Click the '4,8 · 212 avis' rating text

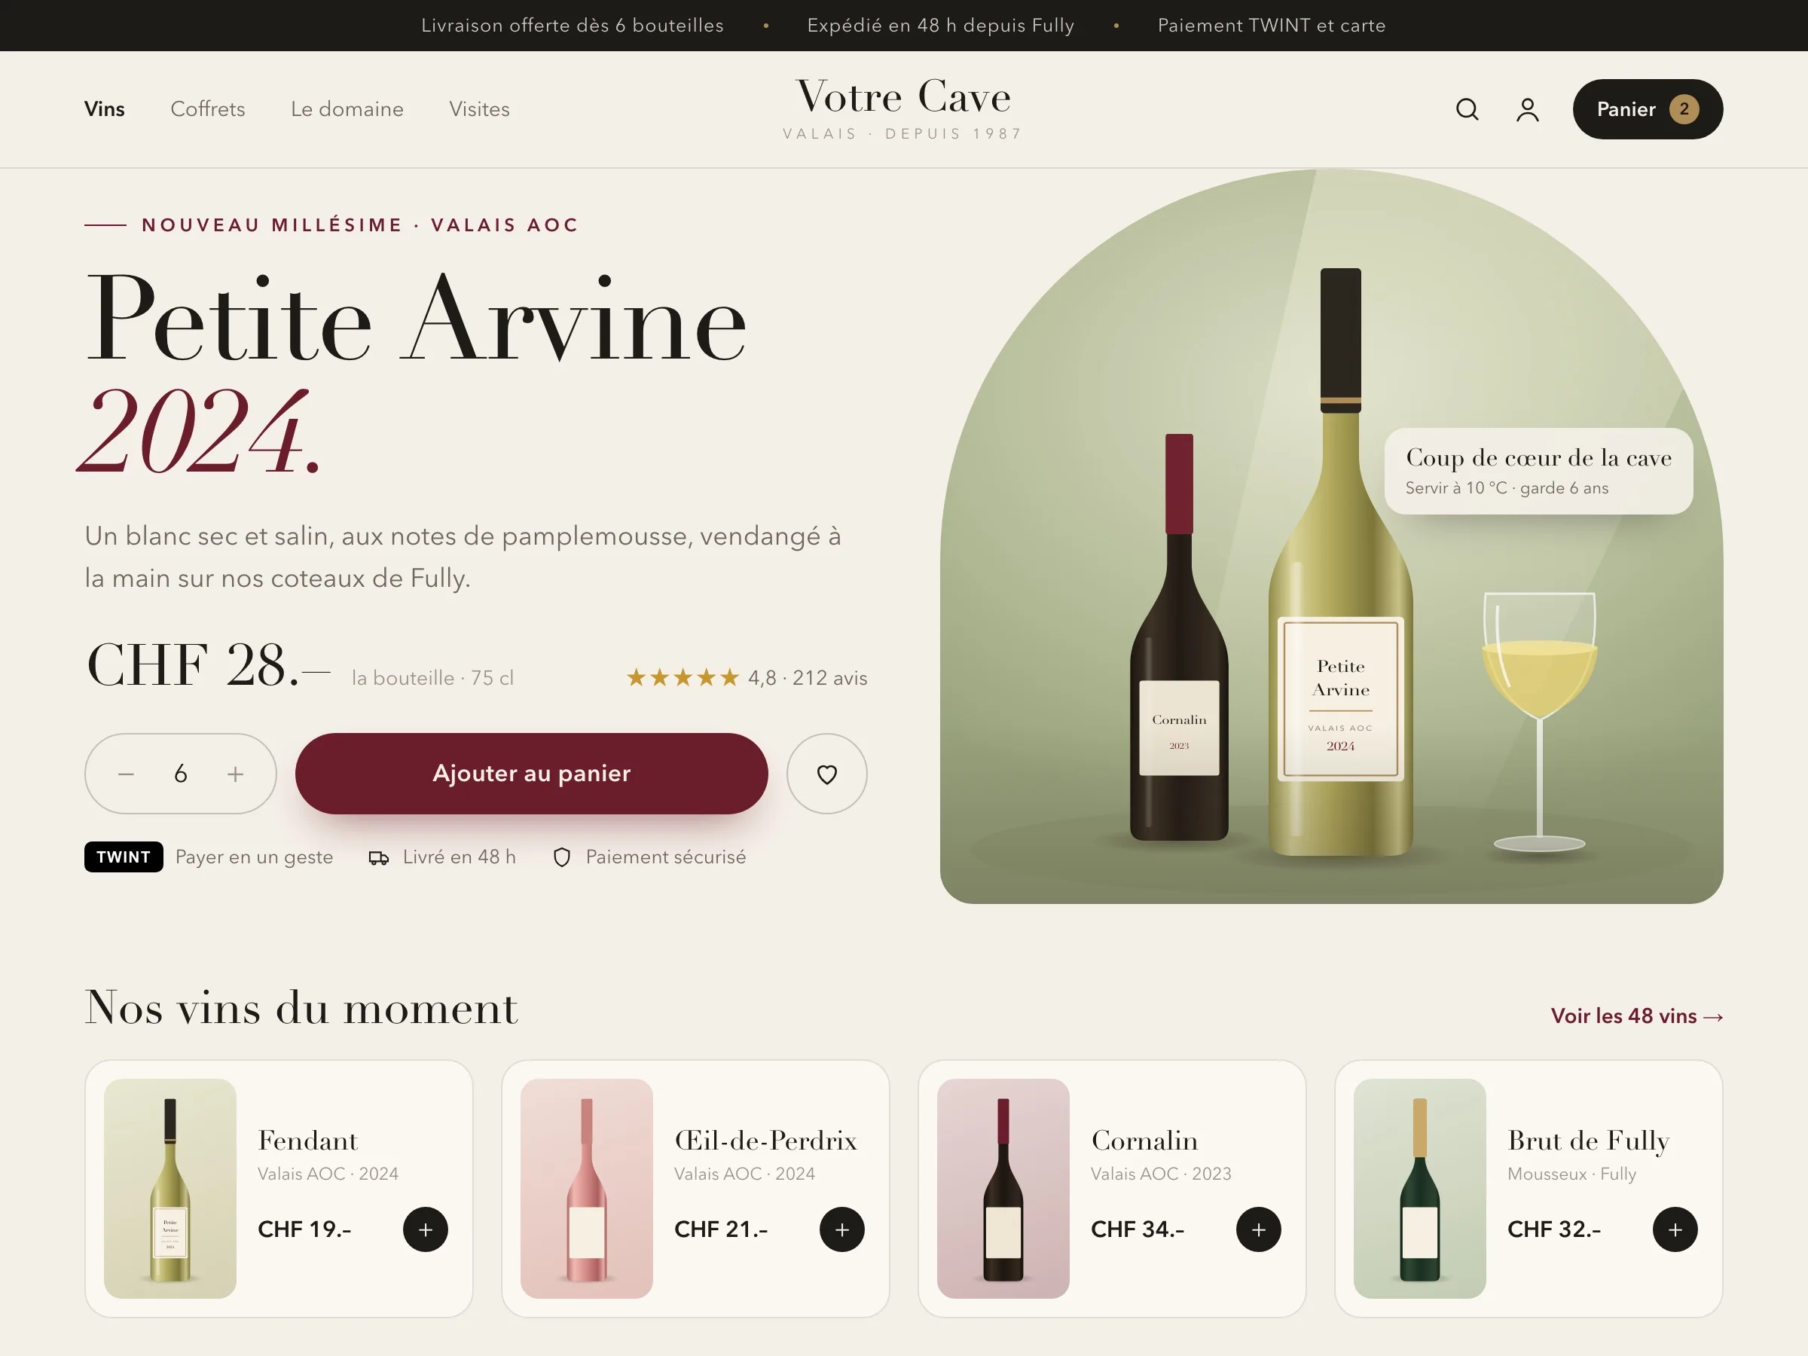tap(808, 677)
